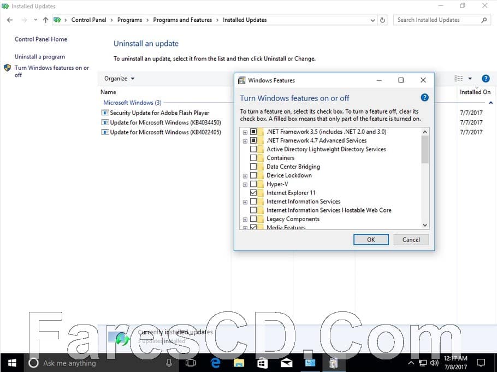Expand the Hyper-V node
The width and height of the screenshot is (497, 372).
pos(245,185)
